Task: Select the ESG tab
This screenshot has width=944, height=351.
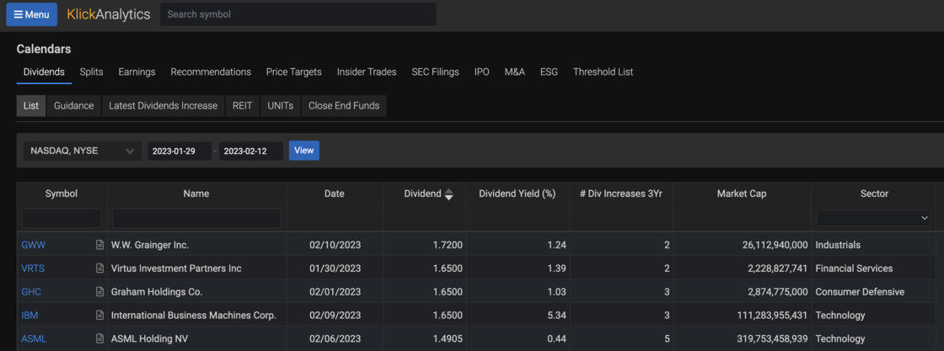Action: pyautogui.click(x=549, y=72)
